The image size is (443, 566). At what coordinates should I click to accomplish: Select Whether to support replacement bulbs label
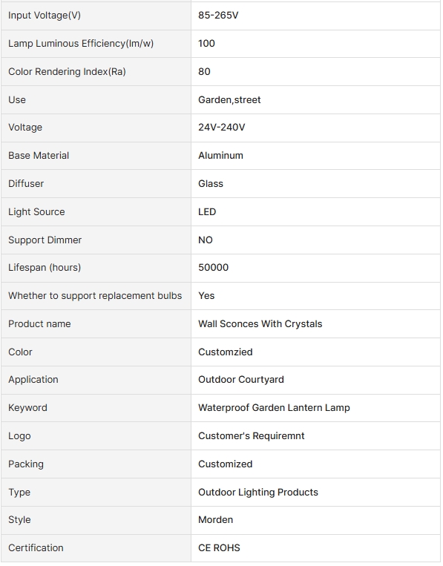pyautogui.click(x=95, y=296)
